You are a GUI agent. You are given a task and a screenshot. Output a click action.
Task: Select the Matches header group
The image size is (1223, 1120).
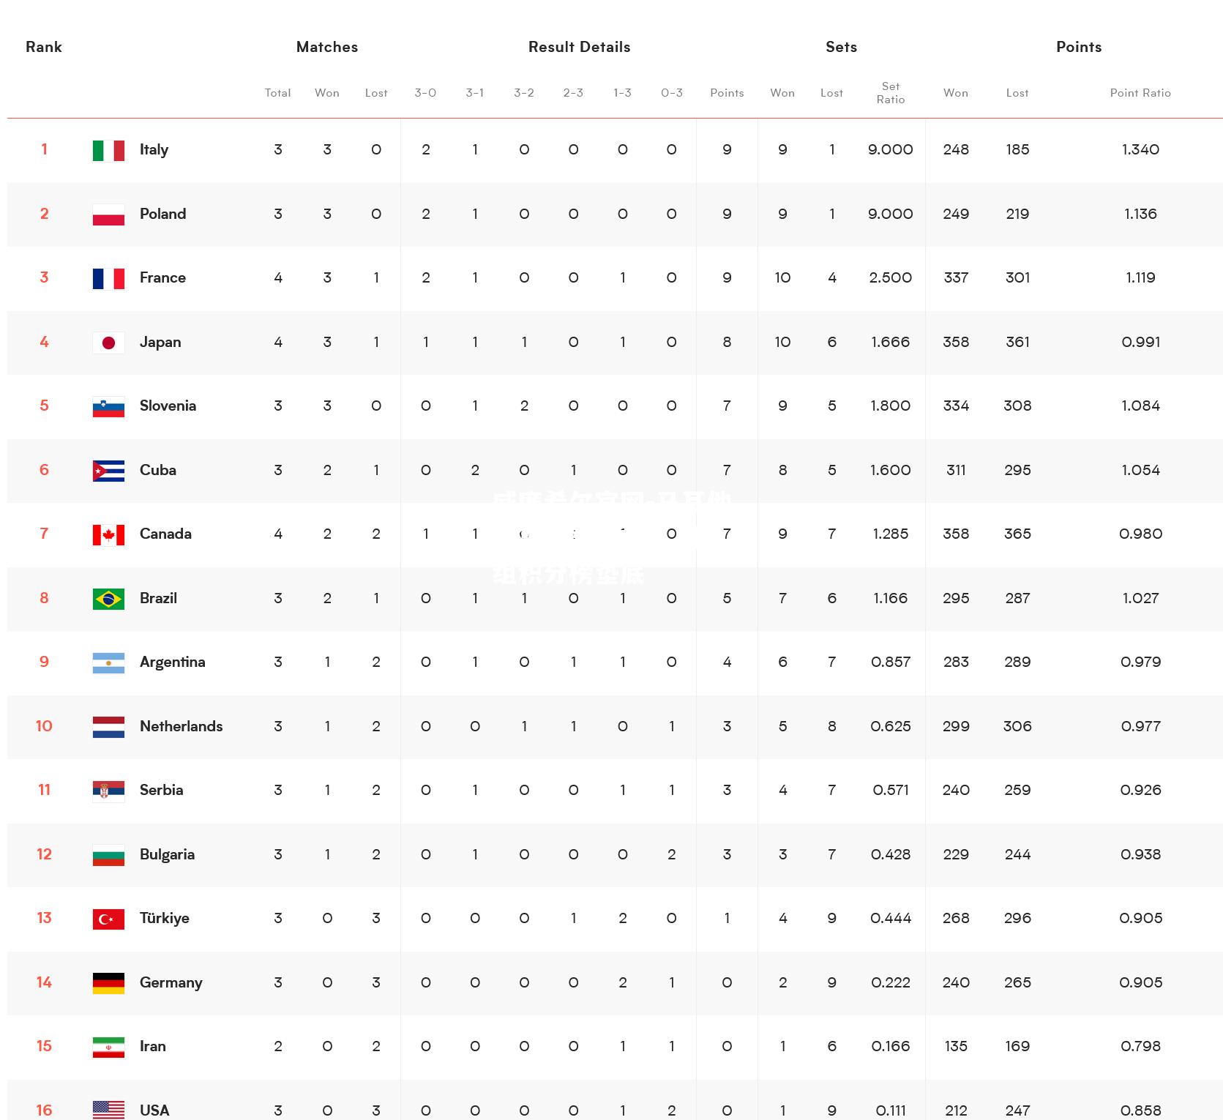pos(327,47)
